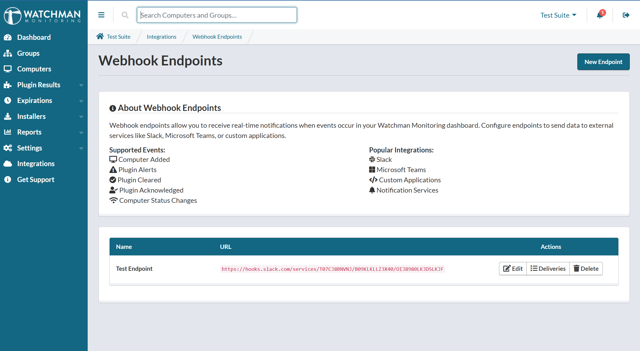This screenshot has height=351, width=640.
Task: Expand the Plugin Results submenu
Action: [81, 85]
